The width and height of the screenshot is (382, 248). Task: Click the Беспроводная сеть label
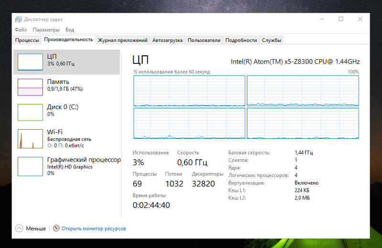click(69, 139)
